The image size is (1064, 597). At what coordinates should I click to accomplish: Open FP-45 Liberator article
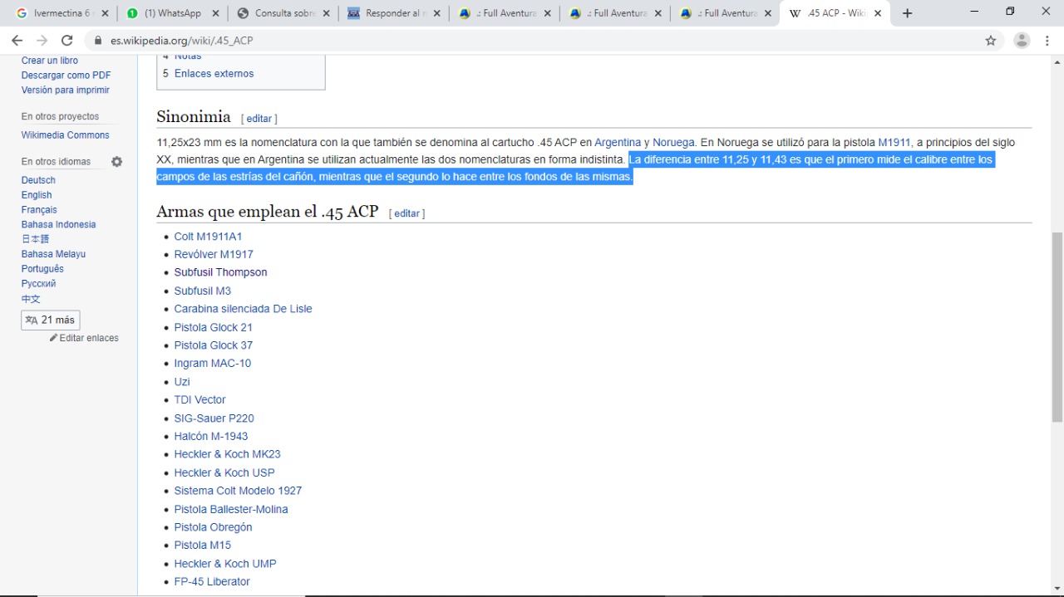pyautogui.click(x=212, y=582)
